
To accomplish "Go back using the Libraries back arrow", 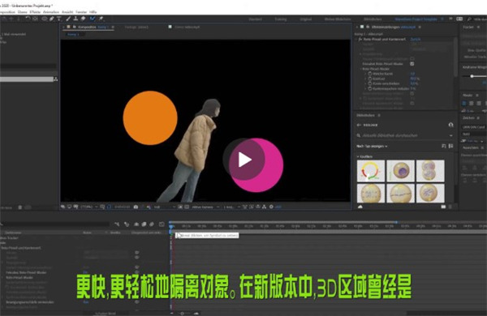I will [x=359, y=125].
